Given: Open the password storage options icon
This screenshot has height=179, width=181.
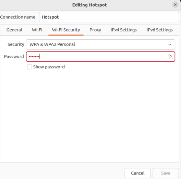Looking at the screenshot, I should [170, 57].
